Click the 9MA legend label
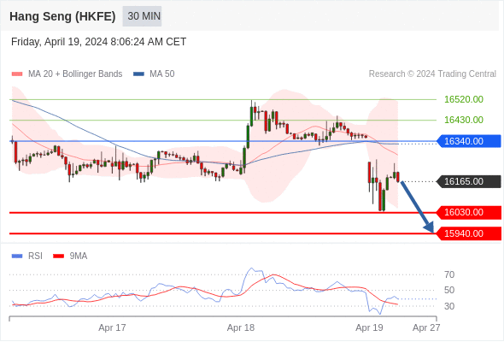Image resolution: width=504 pixels, height=342 pixels. click(x=79, y=256)
